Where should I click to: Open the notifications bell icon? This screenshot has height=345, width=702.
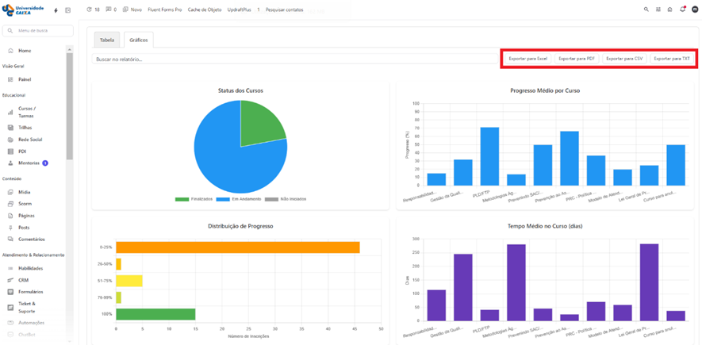[682, 10]
